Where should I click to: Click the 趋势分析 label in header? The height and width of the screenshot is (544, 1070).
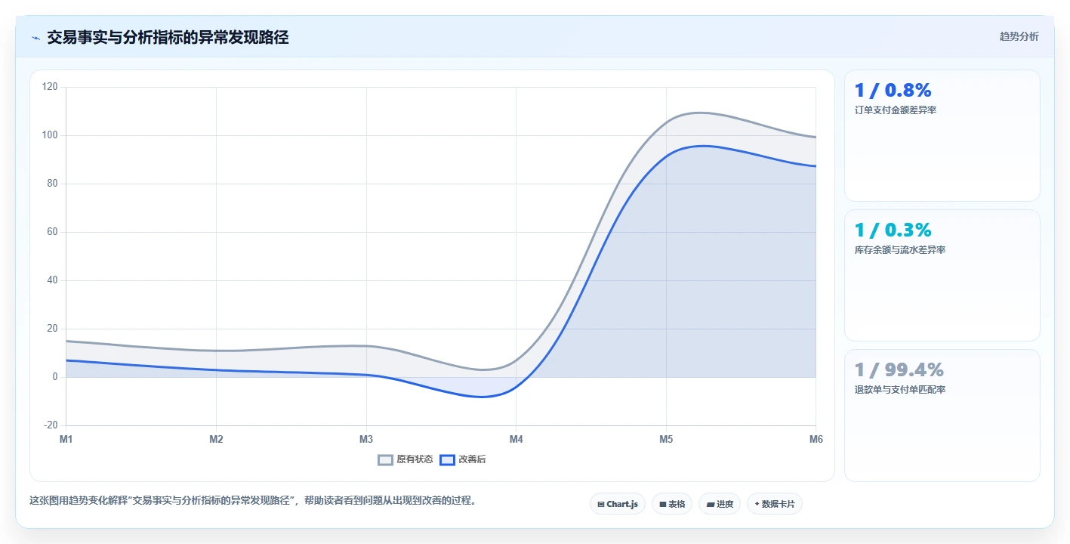point(1019,36)
